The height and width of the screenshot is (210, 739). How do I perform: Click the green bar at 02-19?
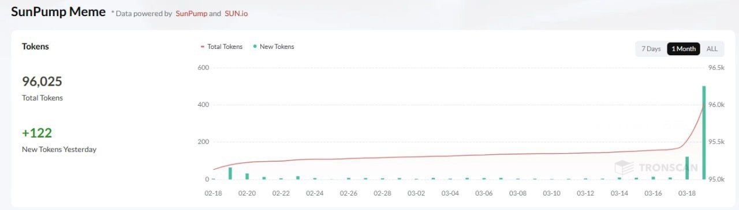pos(230,173)
